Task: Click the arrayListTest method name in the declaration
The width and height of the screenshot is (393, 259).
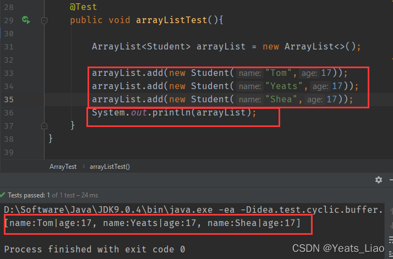Action: (x=171, y=20)
